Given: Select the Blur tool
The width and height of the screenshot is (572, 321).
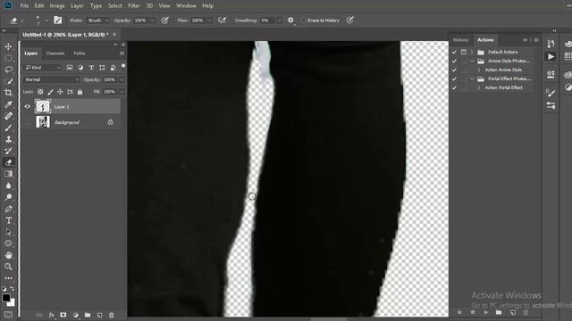Looking at the screenshot, I should point(8,185).
